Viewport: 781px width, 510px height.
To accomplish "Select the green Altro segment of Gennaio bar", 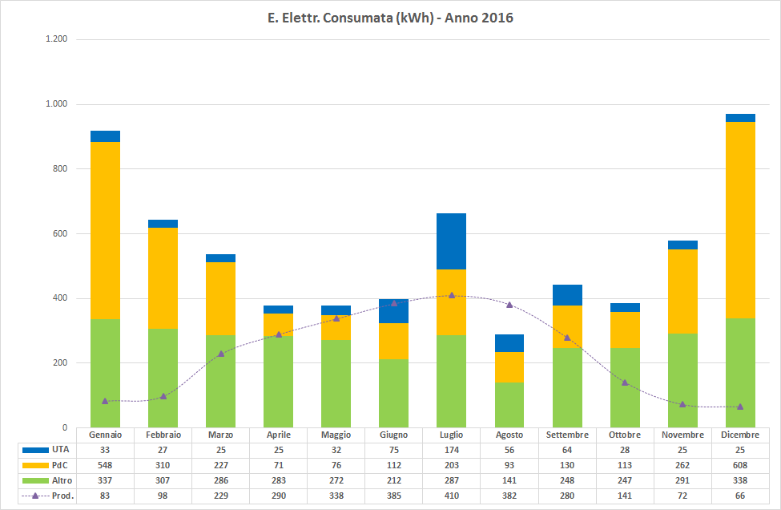I will point(106,373).
